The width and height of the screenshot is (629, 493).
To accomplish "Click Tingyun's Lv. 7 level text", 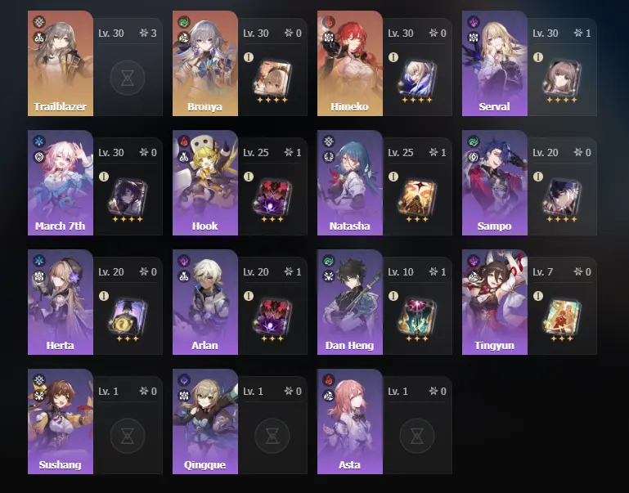I will pyautogui.click(x=543, y=271).
